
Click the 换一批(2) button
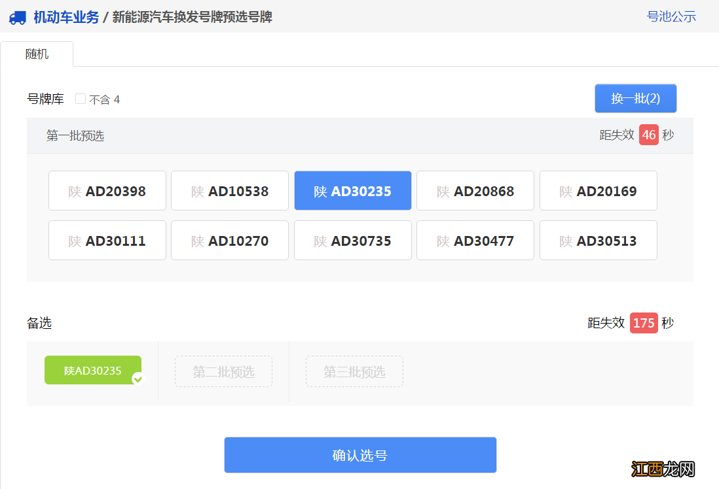click(635, 99)
